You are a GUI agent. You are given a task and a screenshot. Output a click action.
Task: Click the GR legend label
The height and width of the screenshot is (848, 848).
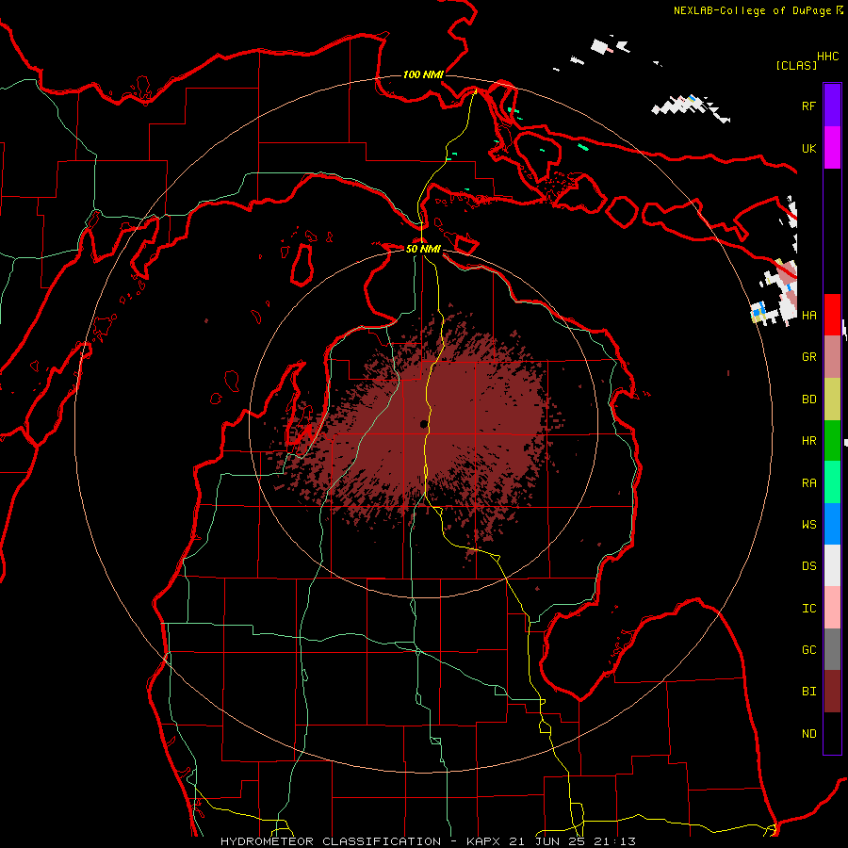click(x=809, y=357)
